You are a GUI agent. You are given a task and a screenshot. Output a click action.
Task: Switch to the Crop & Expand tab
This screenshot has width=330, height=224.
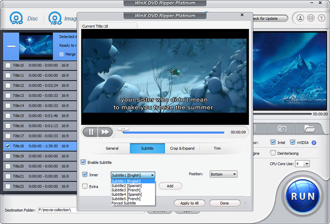(x=182, y=148)
